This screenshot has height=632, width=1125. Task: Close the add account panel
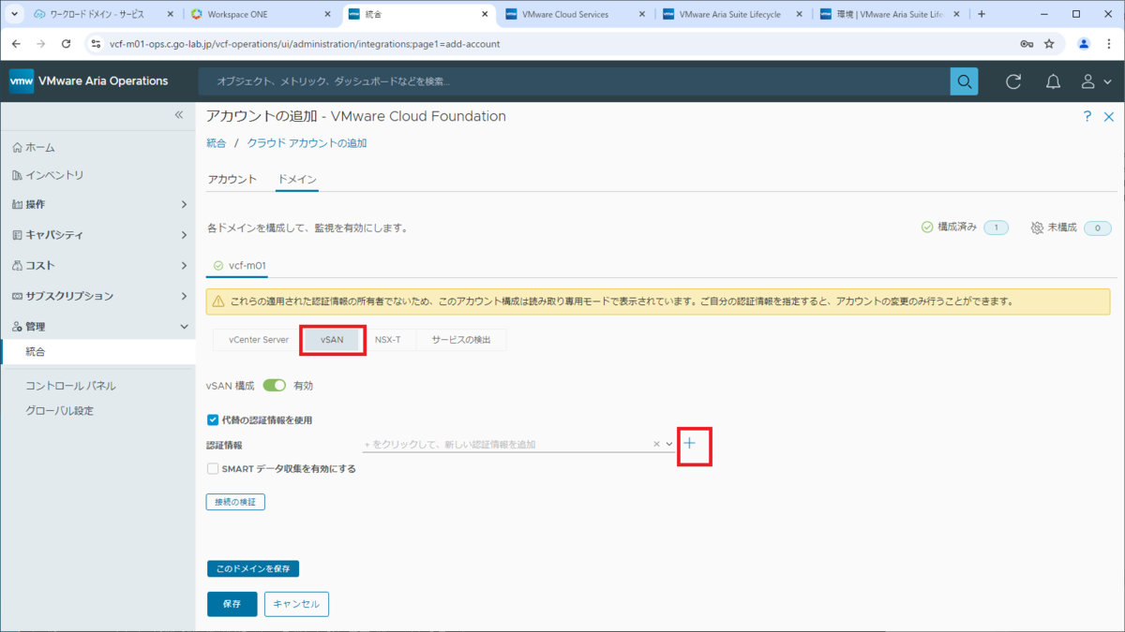point(1107,116)
